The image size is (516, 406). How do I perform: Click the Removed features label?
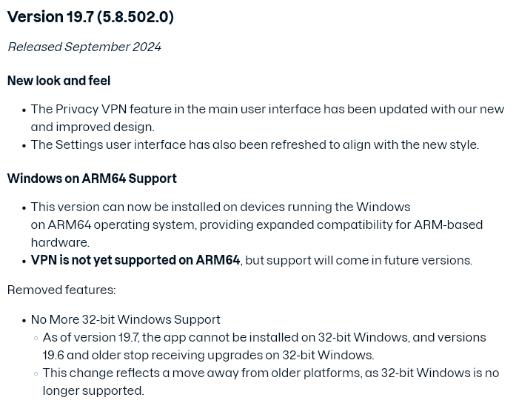[61, 290]
